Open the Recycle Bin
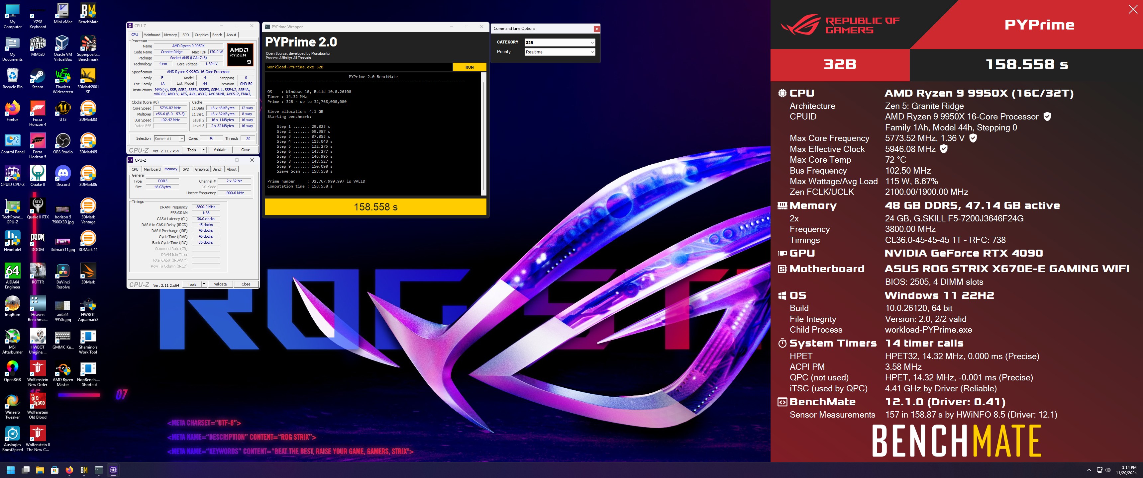The image size is (1143, 478). pos(12,79)
